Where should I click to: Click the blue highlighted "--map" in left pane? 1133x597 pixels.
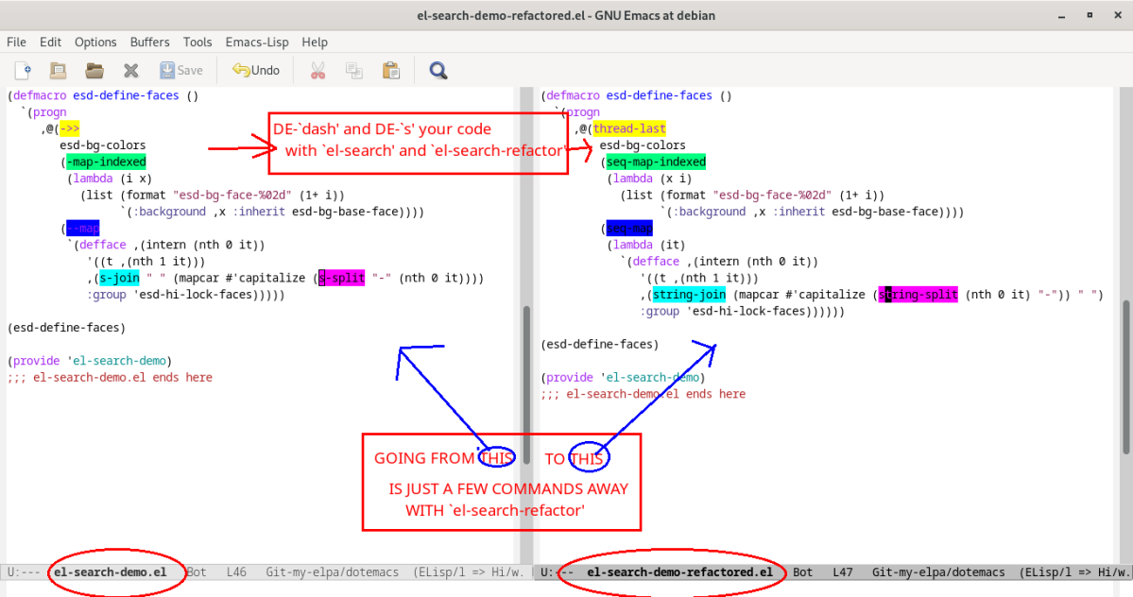83,228
